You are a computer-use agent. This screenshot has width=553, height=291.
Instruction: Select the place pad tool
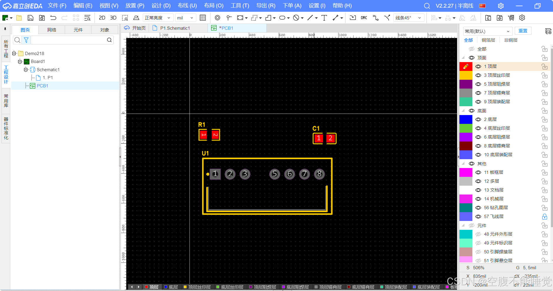point(217,18)
